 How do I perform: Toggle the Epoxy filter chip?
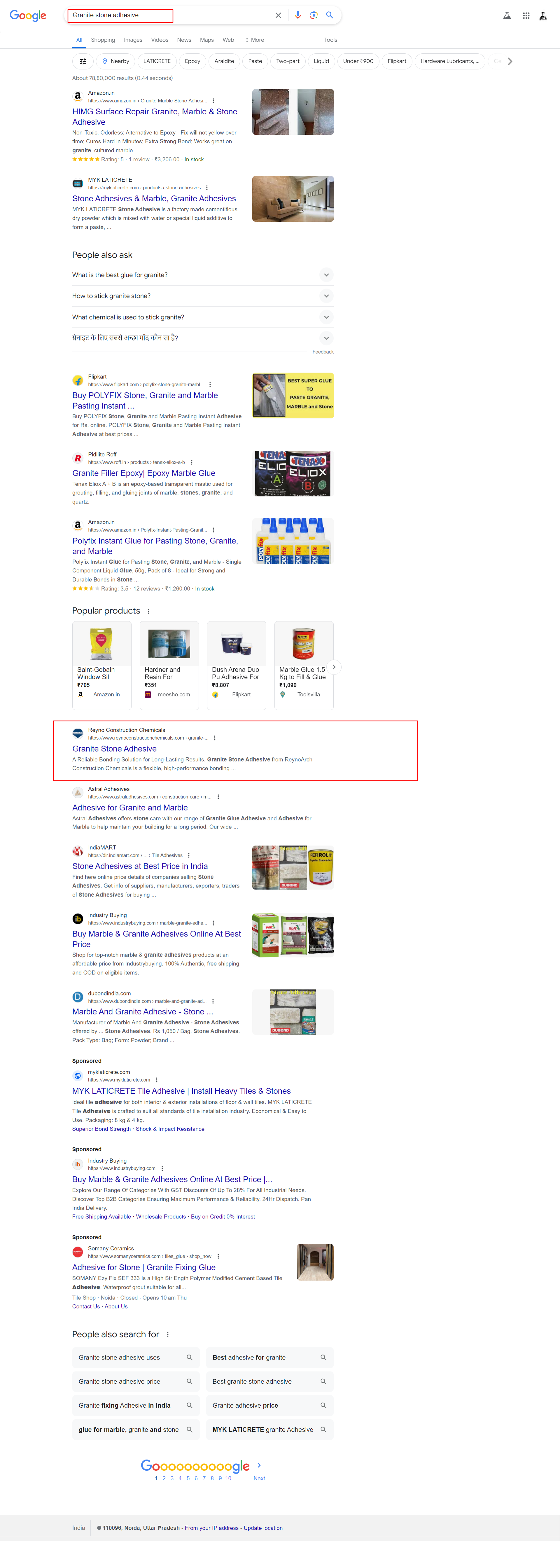192,61
